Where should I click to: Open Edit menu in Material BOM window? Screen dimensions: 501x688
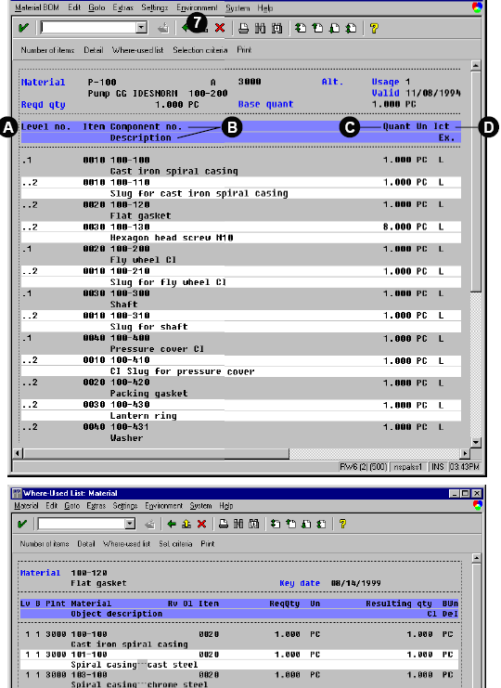pos(74,7)
